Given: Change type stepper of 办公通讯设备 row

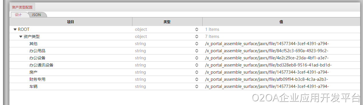Looking at the screenshot, I should (x=196, y=65).
